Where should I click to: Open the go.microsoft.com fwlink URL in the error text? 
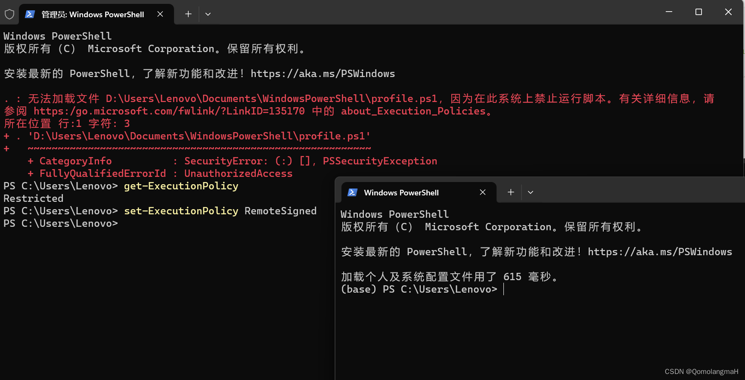tap(169, 111)
